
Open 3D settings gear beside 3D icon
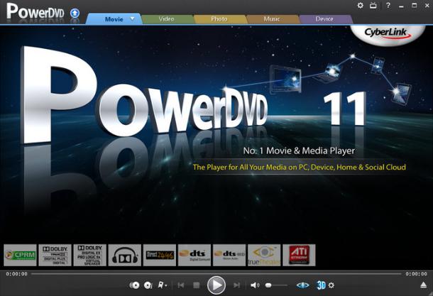[x=331, y=285]
